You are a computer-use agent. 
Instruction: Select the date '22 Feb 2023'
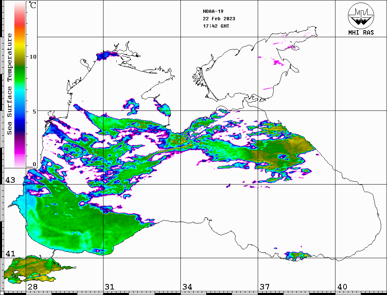[x=219, y=19]
